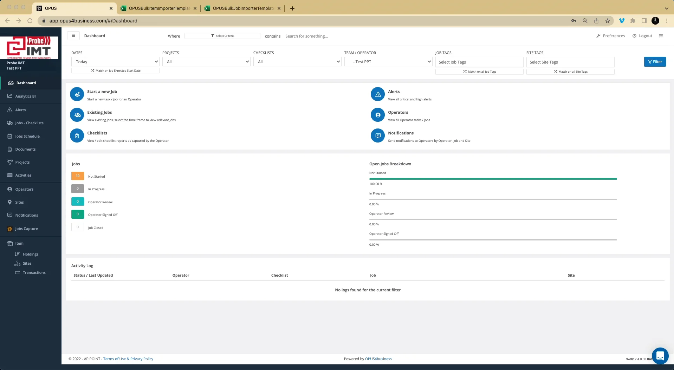Open the Team / Operator dropdown
Viewport: 674px width, 370px height.
pyautogui.click(x=388, y=62)
